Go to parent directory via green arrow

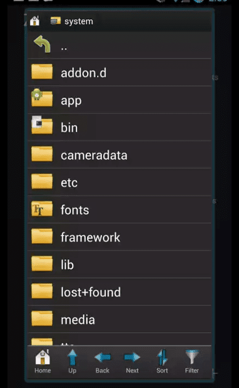click(x=119, y=45)
